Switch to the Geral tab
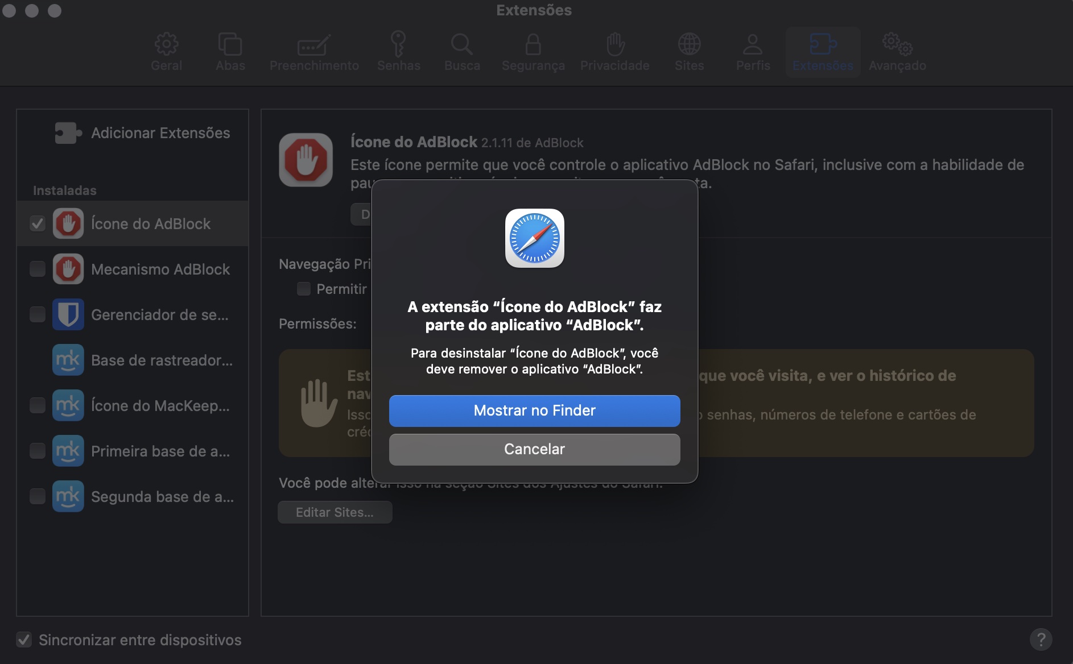 point(166,51)
